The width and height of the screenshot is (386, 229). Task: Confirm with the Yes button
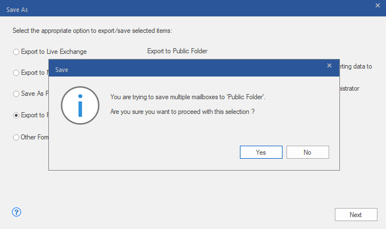pyautogui.click(x=261, y=152)
